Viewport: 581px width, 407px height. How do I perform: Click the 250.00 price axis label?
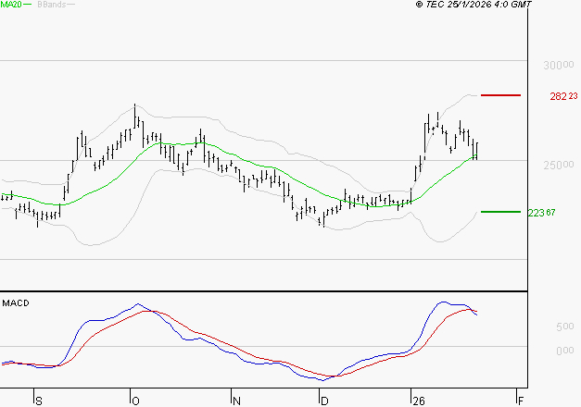pyautogui.click(x=559, y=165)
